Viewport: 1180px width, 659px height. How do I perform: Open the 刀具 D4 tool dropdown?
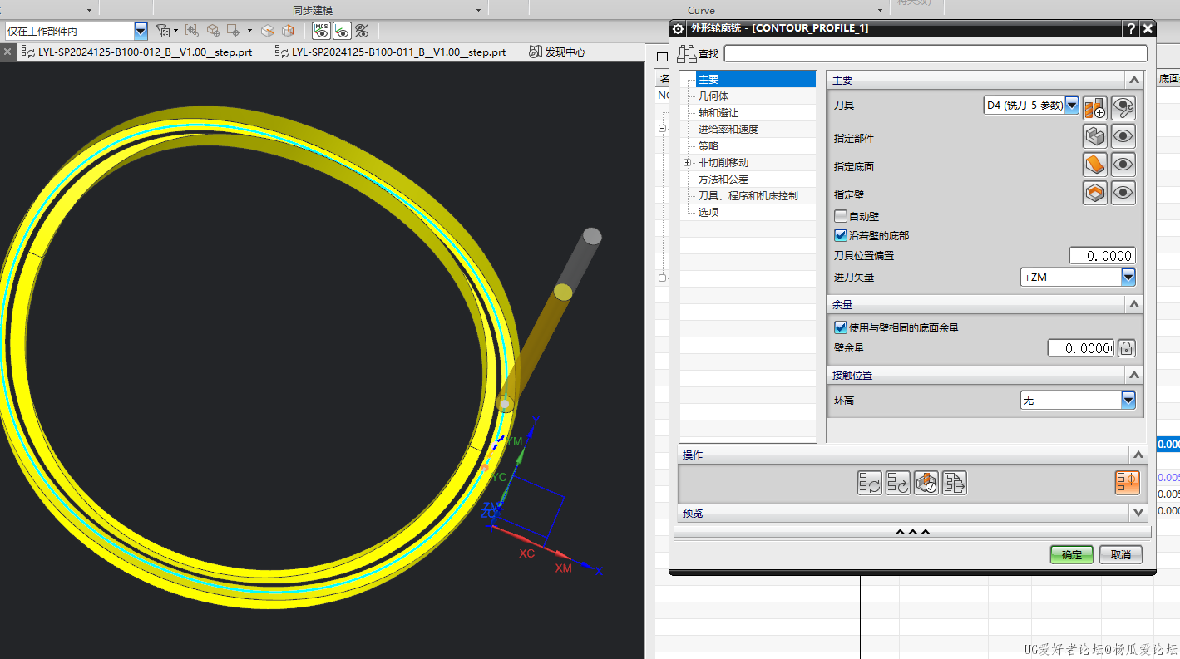pyautogui.click(x=1072, y=106)
